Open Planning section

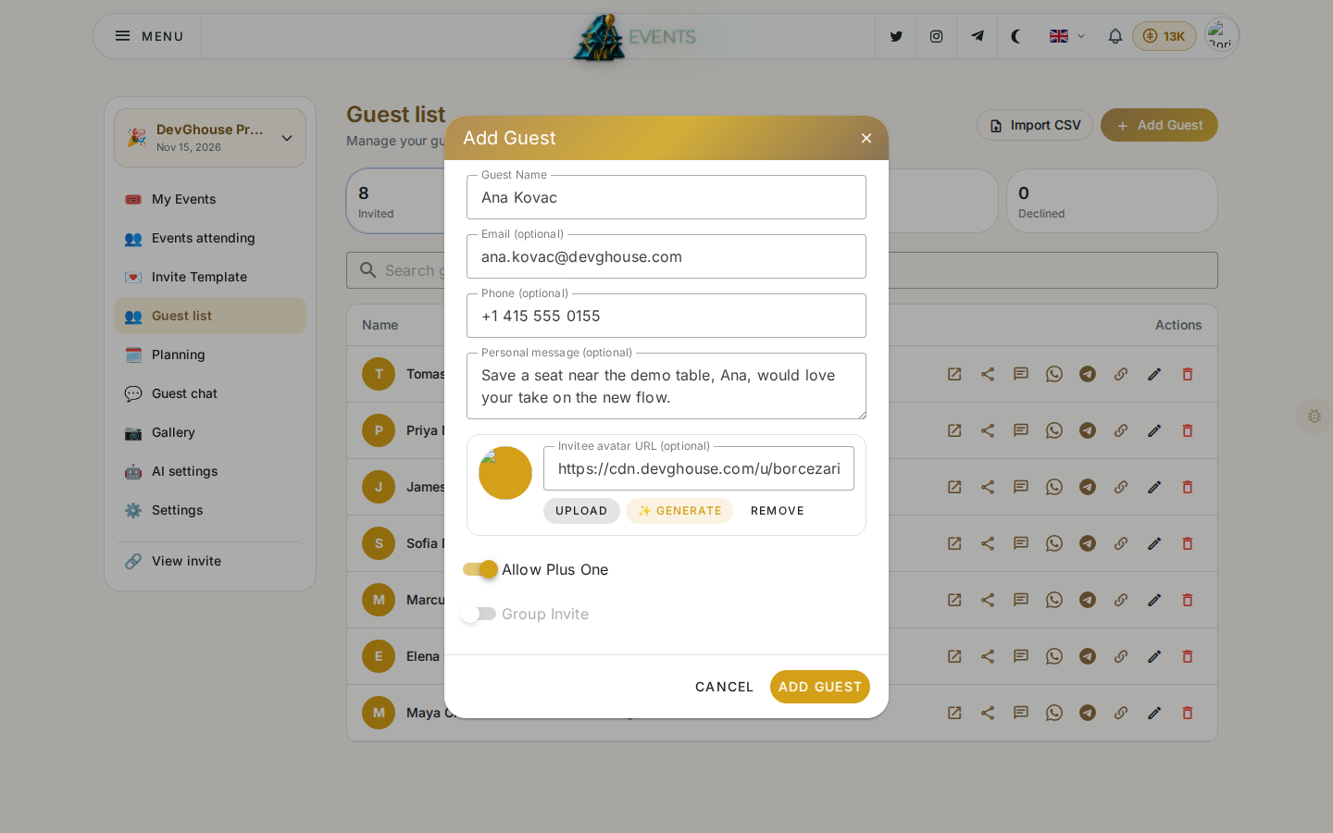coord(210,354)
